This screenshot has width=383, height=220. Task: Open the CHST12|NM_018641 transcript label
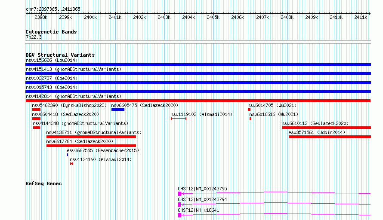[x=198, y=210]
